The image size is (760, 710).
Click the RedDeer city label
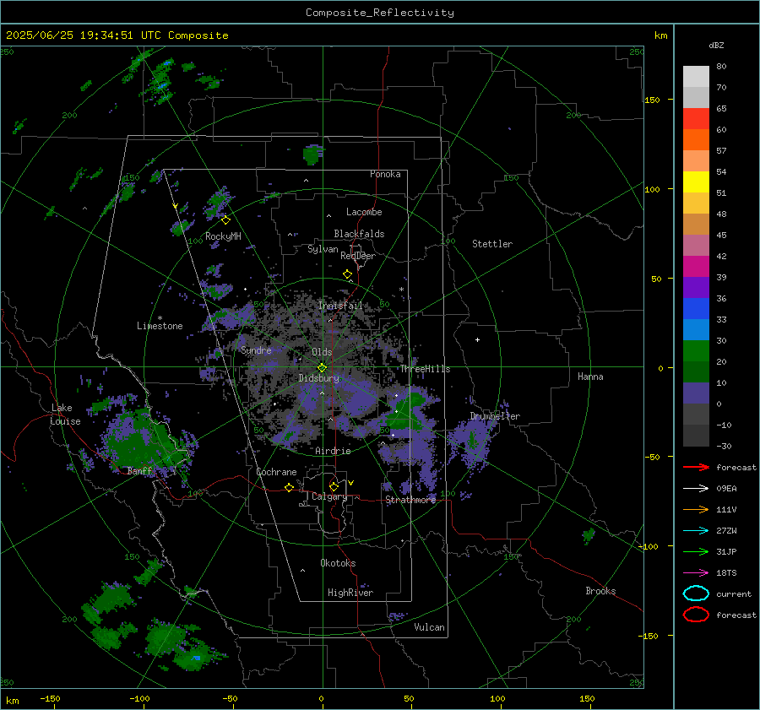(358, 256)
